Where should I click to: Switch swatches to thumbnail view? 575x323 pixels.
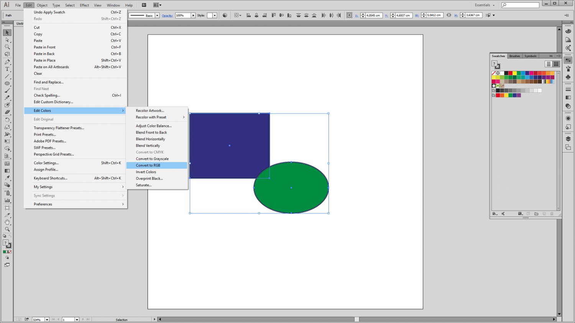556,64
